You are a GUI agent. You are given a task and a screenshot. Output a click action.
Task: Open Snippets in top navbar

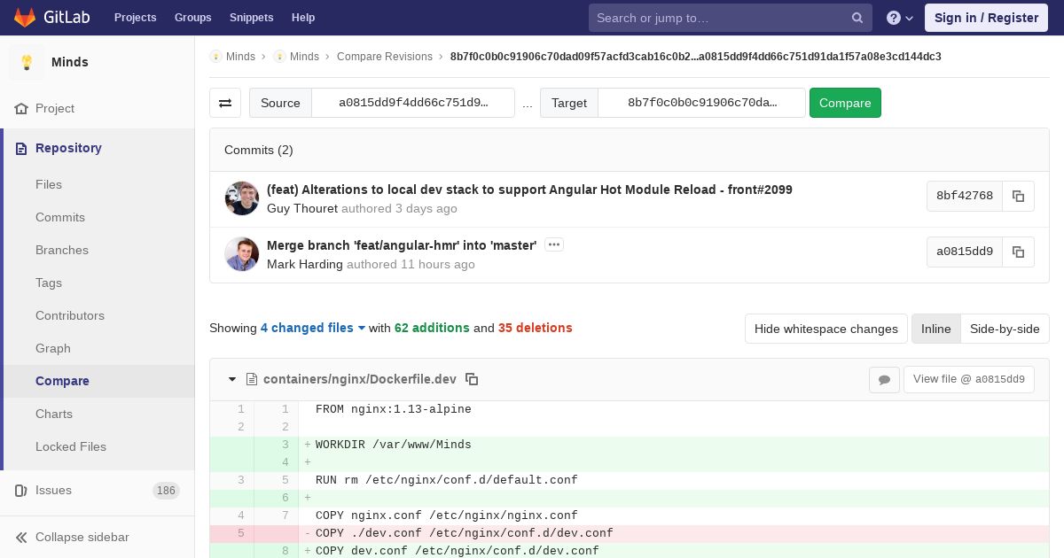(252, 18)
